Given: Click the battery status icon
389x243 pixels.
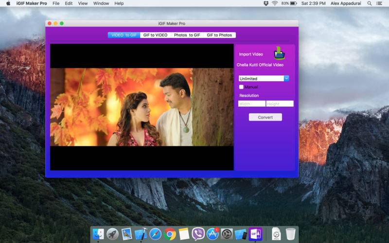Looking at the screenshot, I should [x=294, y=3].
